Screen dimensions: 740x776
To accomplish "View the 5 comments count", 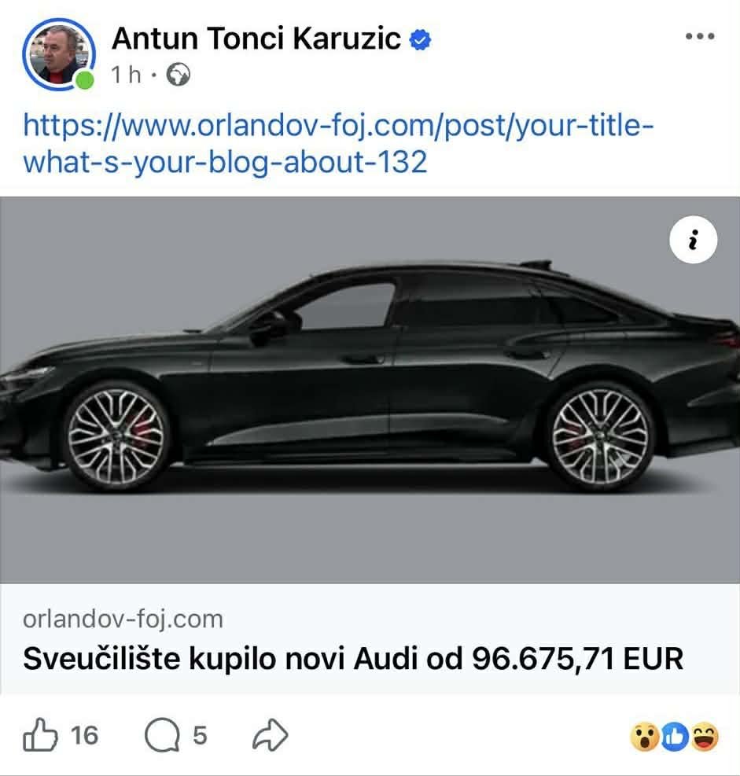I will point(200,735).
